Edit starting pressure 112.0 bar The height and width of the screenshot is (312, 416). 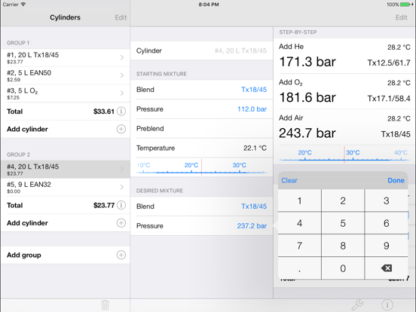[252, 109]
